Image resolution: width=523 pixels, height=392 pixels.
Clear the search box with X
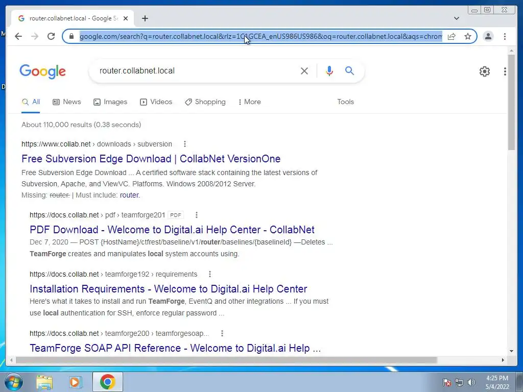pyautogui.click(x=304, y=70)
